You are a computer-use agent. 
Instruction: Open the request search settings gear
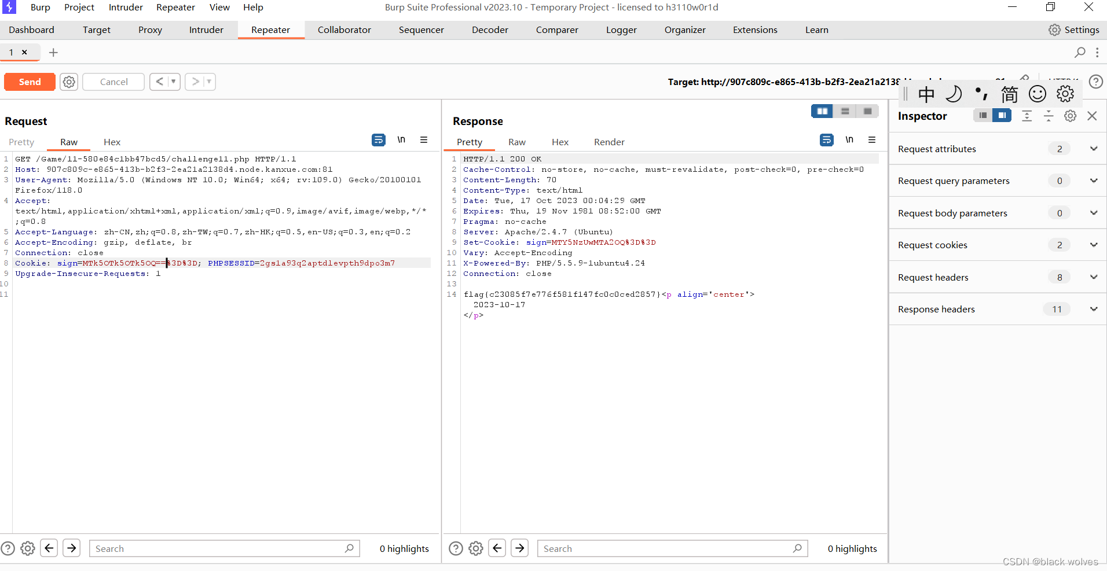28,548
